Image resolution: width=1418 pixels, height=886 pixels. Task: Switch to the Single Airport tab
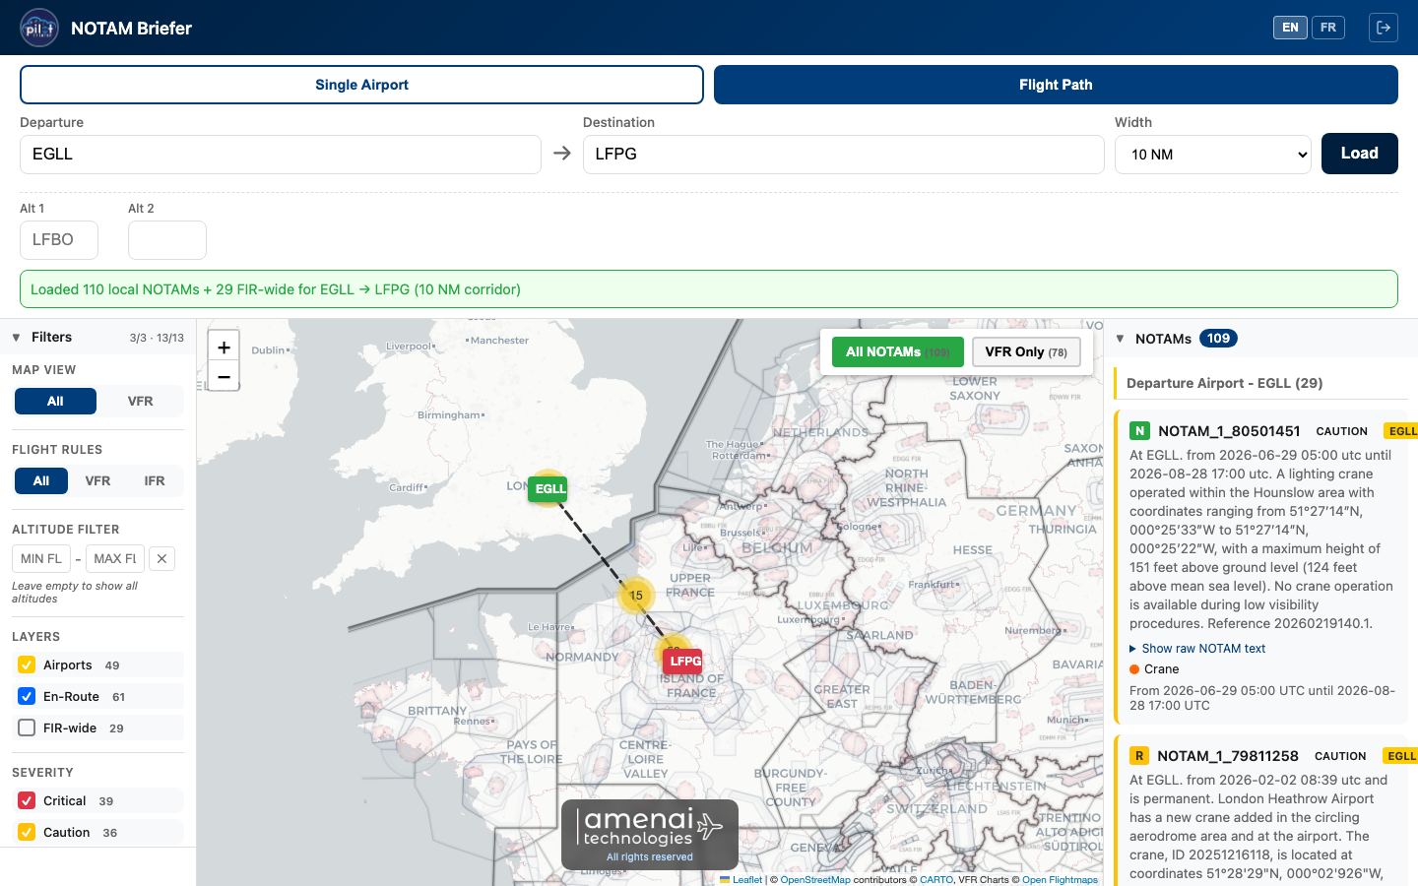tap(361, 85)
